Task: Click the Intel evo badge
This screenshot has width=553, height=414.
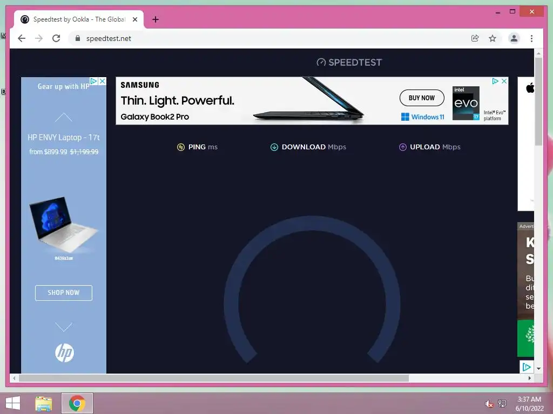Action: pyautogui.click(x=466, y=103)
